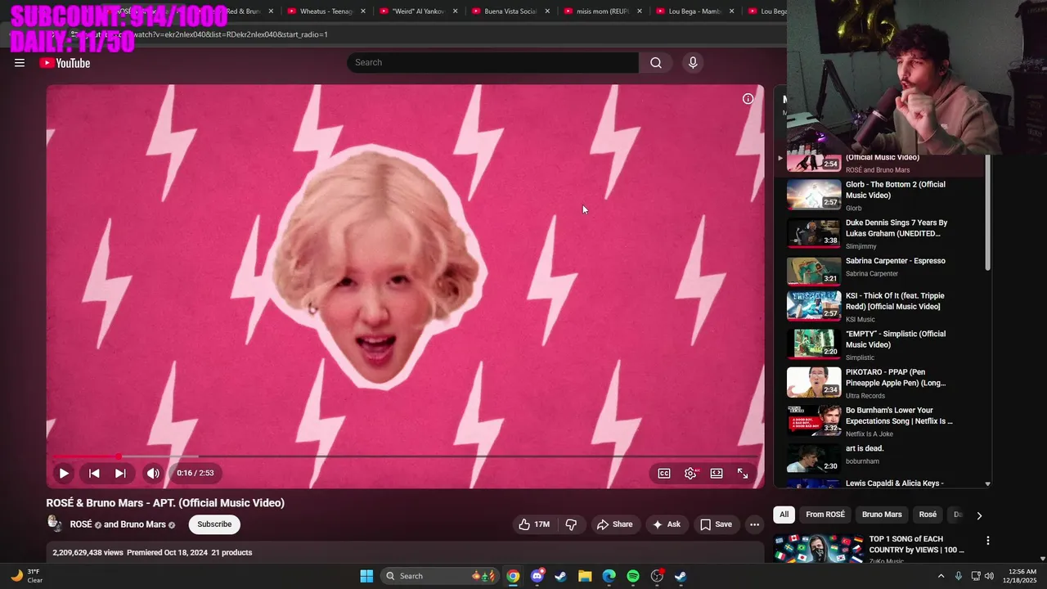Save the video to a playlist
This screenshot has width=1047, height=589.
[716, 524]
